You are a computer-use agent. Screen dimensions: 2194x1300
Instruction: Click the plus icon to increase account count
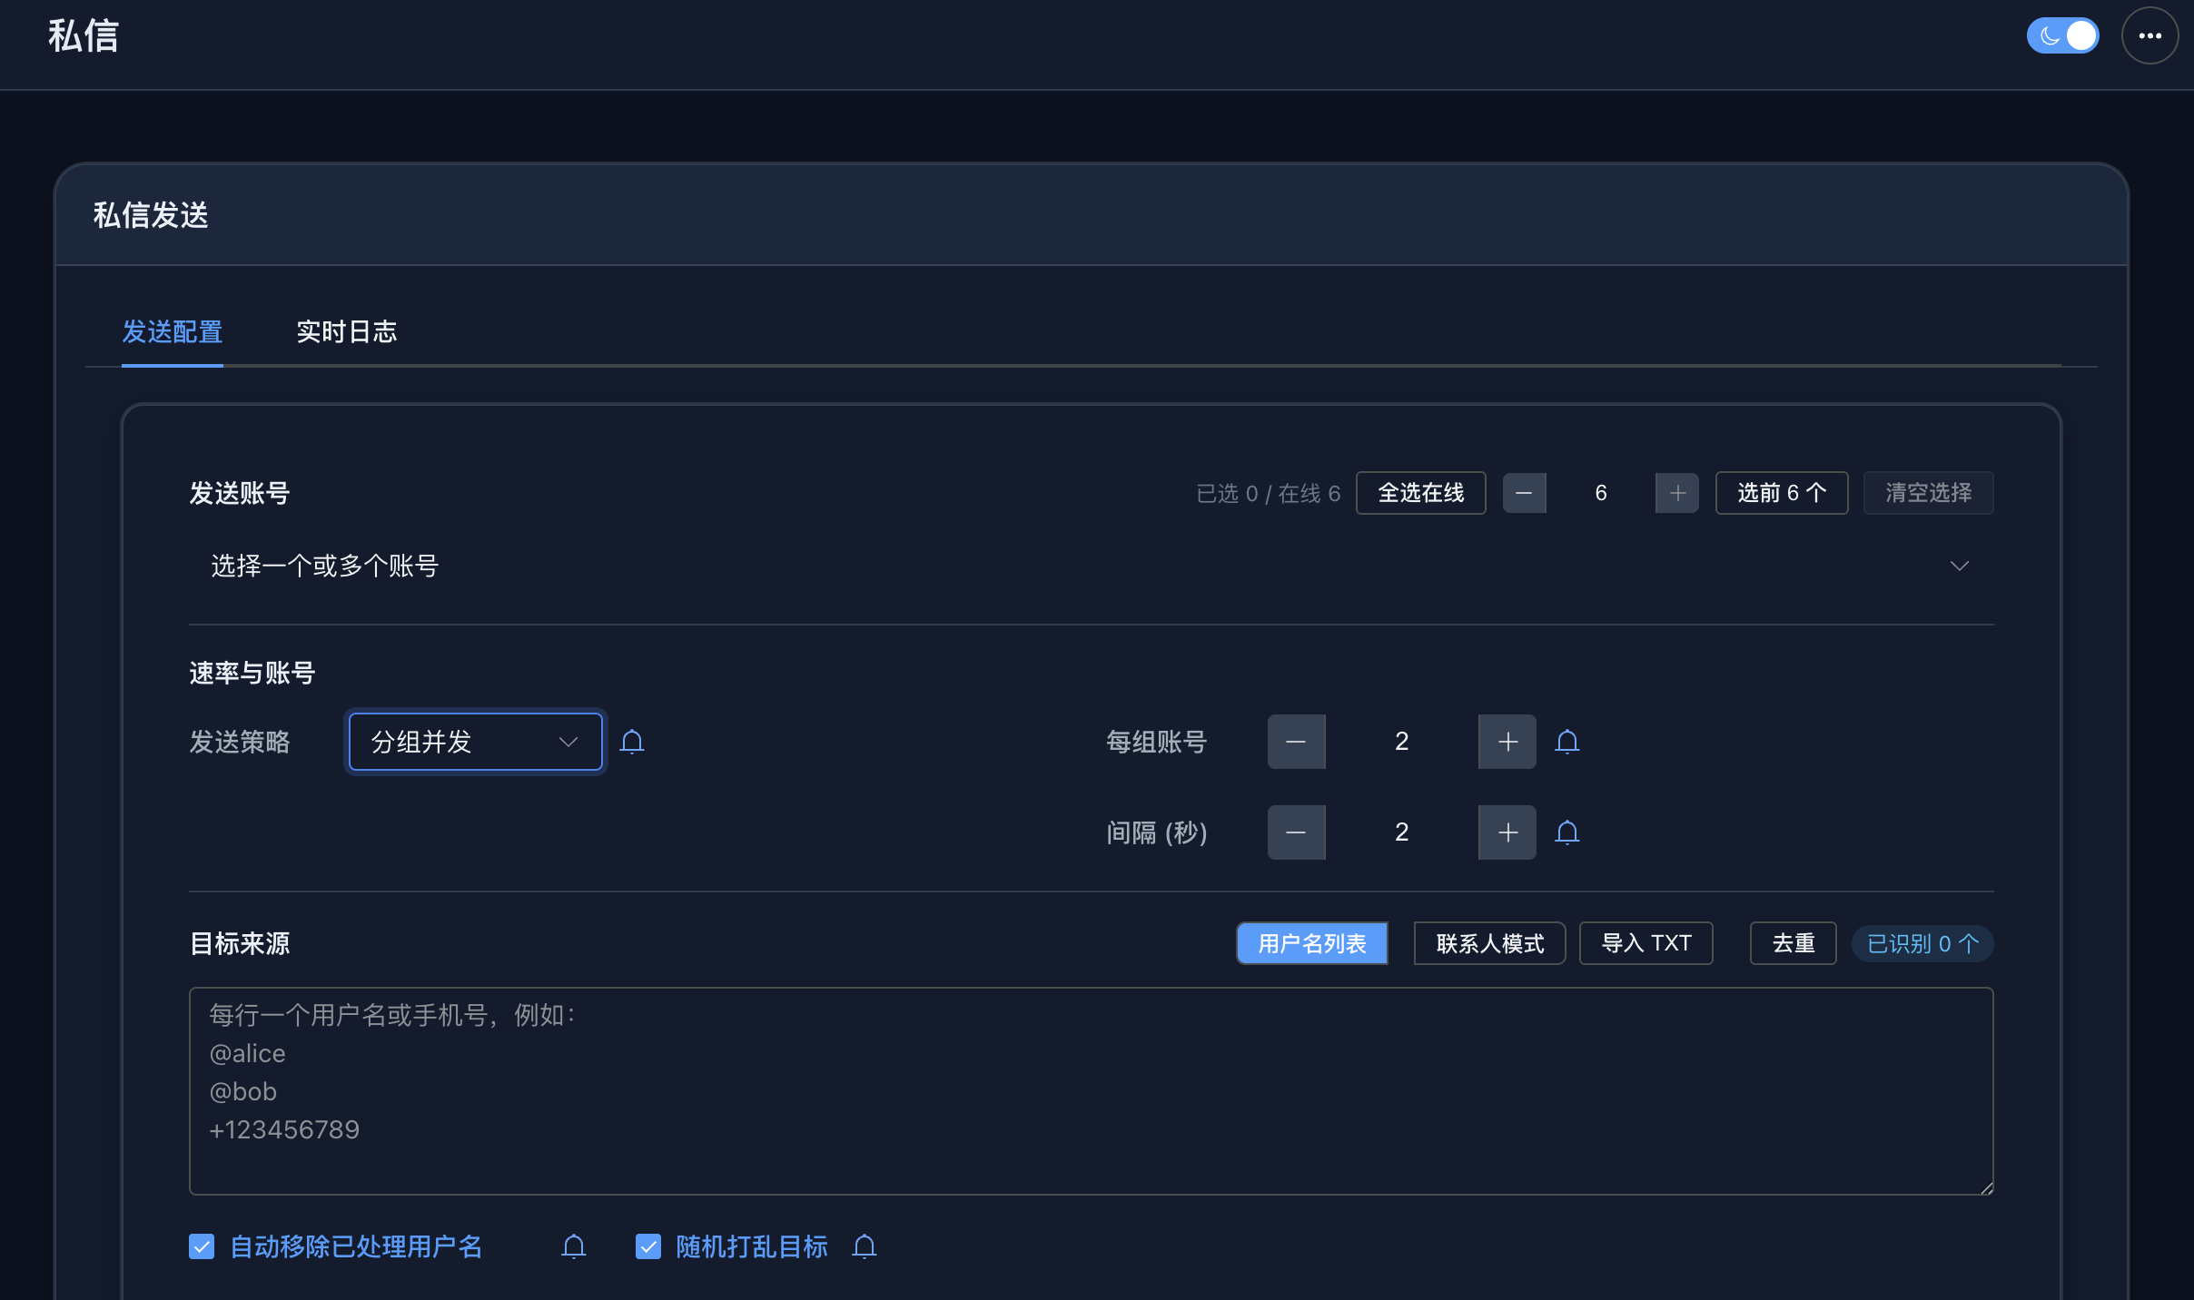[1675, 492]
